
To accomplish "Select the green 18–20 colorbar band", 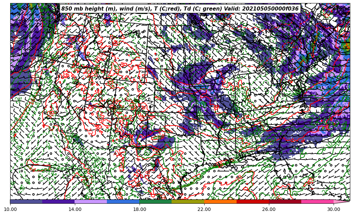I will point(156,201).
